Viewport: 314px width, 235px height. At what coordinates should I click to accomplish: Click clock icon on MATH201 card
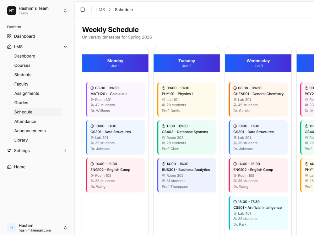tap(92, 88)
